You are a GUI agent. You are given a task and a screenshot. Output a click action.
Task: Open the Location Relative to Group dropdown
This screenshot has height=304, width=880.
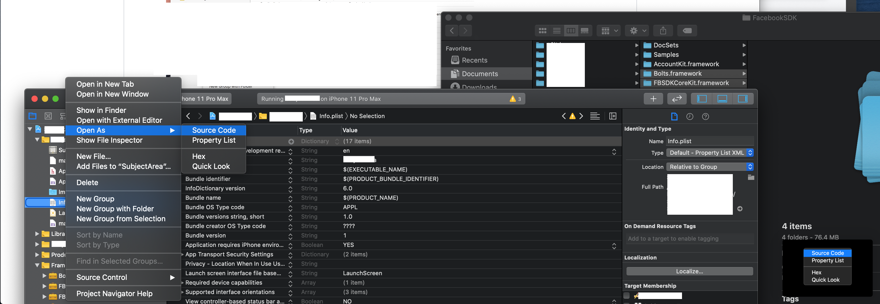(709, 167)
